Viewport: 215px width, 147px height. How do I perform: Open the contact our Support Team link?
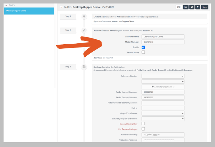point(123,21)
